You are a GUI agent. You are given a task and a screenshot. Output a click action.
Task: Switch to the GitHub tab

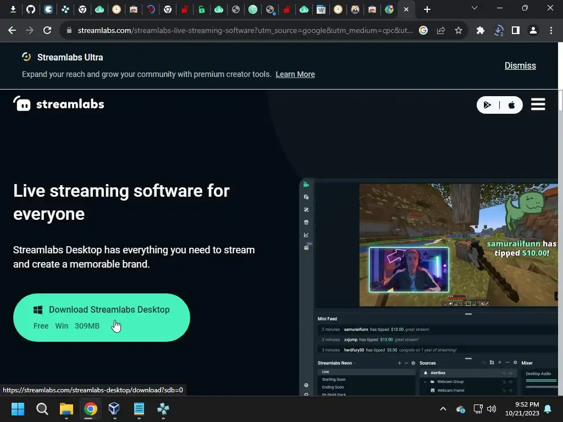pos(31,9)
